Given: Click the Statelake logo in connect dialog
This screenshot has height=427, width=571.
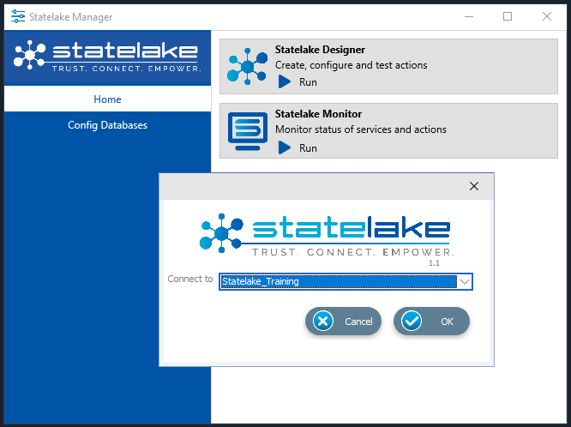Looking at the screenshot, I should [327, 235].
